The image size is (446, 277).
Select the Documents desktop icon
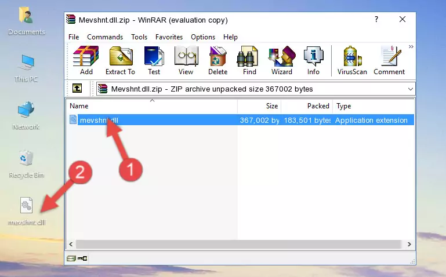[x=27, y=21]
